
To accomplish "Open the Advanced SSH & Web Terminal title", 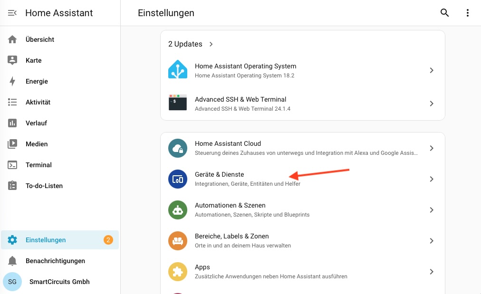I will pos(240,99).
